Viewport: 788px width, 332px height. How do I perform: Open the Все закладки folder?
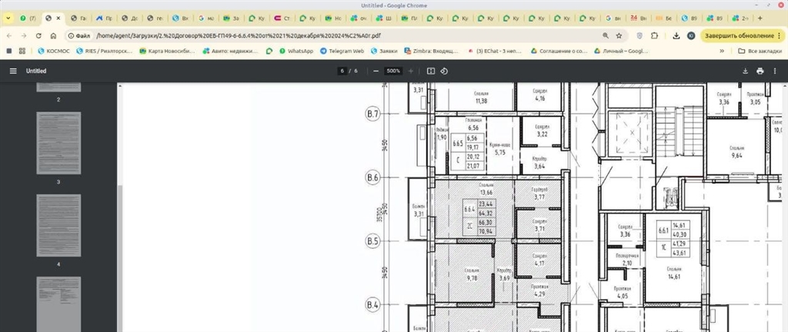click(x=760, y=51)
